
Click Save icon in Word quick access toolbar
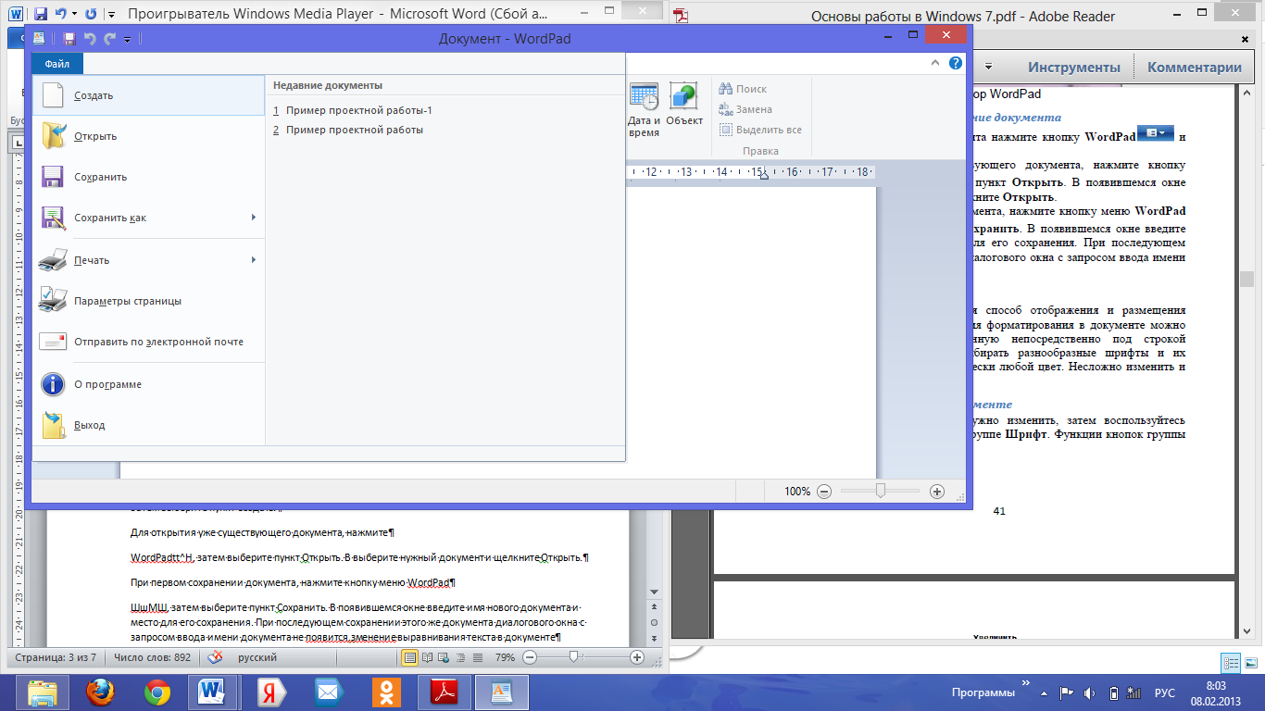(x=40, y=15)
